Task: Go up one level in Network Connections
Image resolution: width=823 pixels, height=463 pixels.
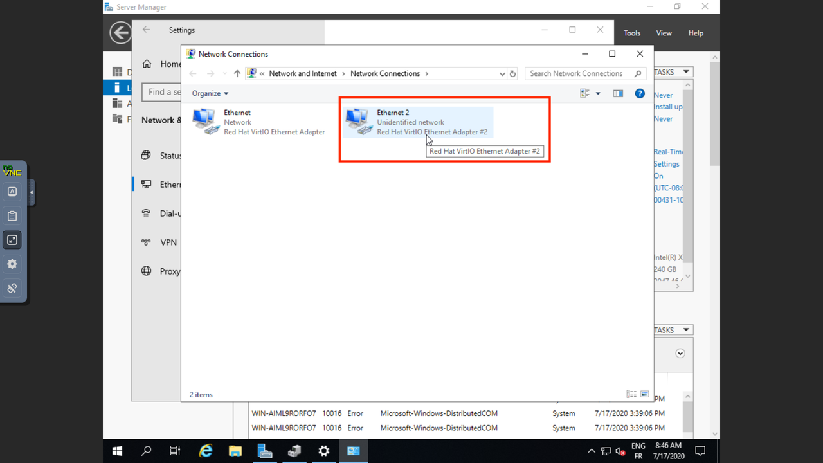Action: (237, 73)
